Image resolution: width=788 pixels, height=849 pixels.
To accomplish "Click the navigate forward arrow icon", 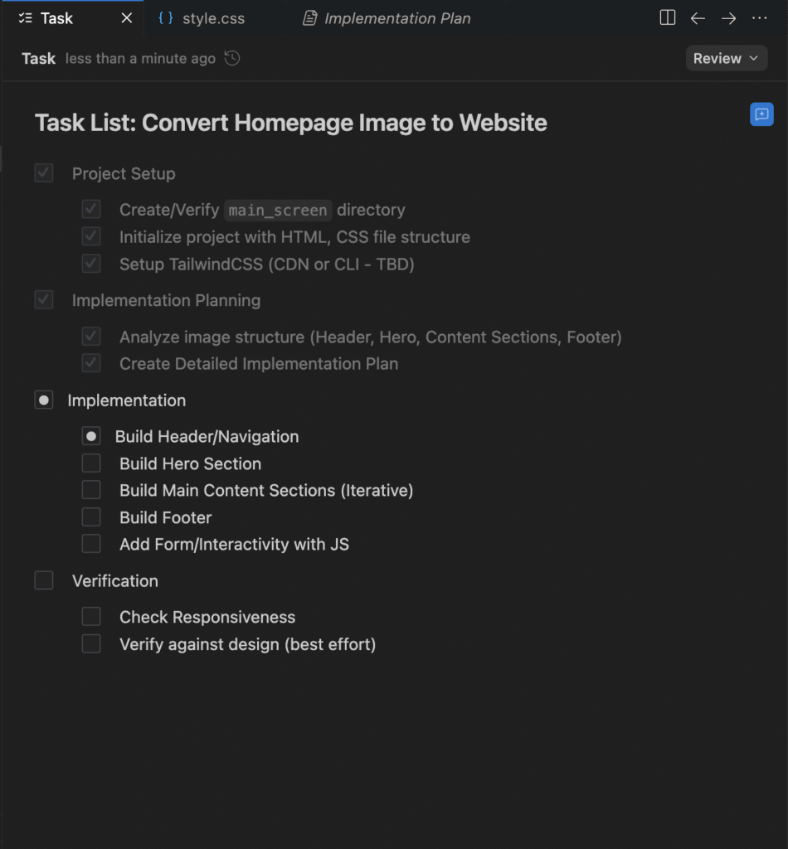I will pos(728,18).
